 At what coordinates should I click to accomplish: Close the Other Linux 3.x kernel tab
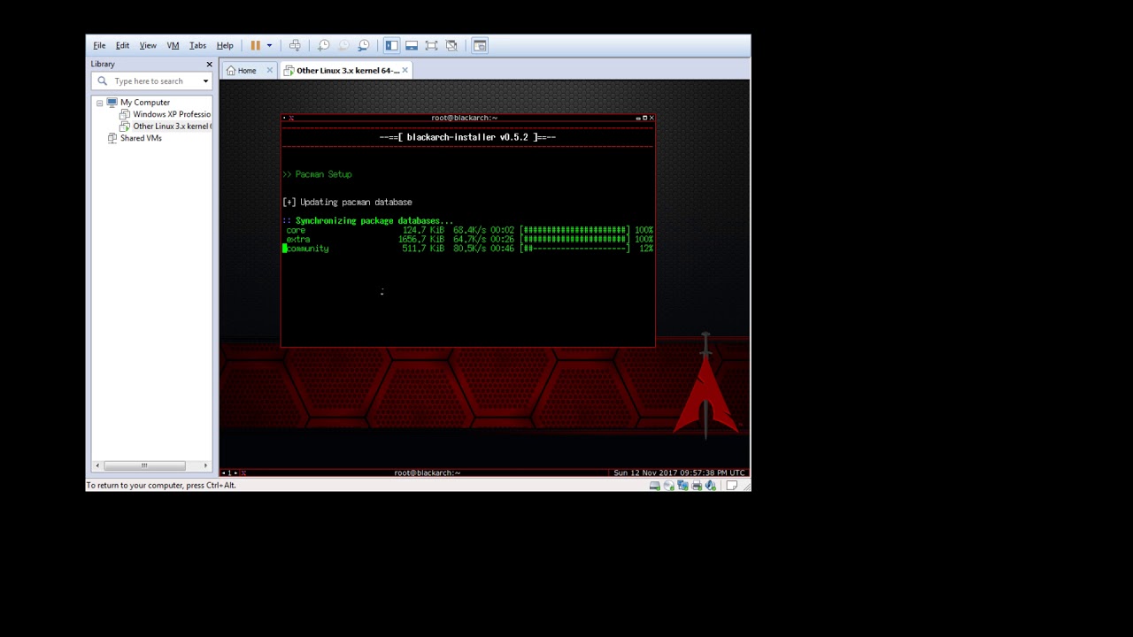(x=405, y=71)
